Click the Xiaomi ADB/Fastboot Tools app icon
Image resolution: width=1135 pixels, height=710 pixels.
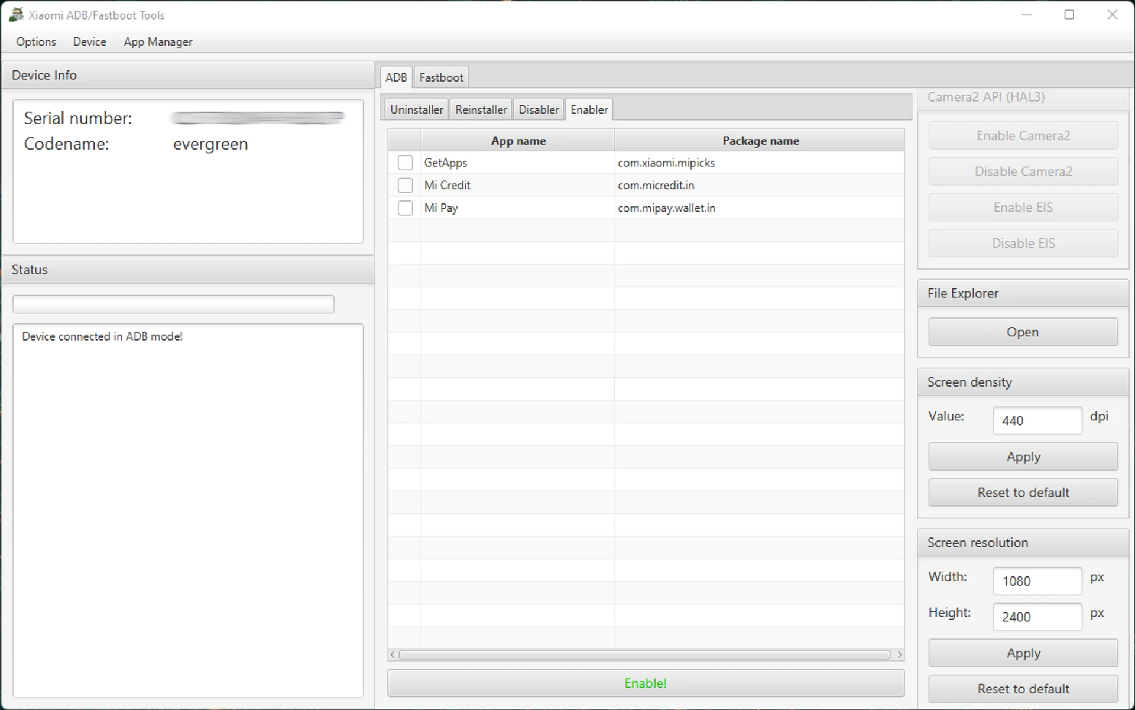pos(16,15)
